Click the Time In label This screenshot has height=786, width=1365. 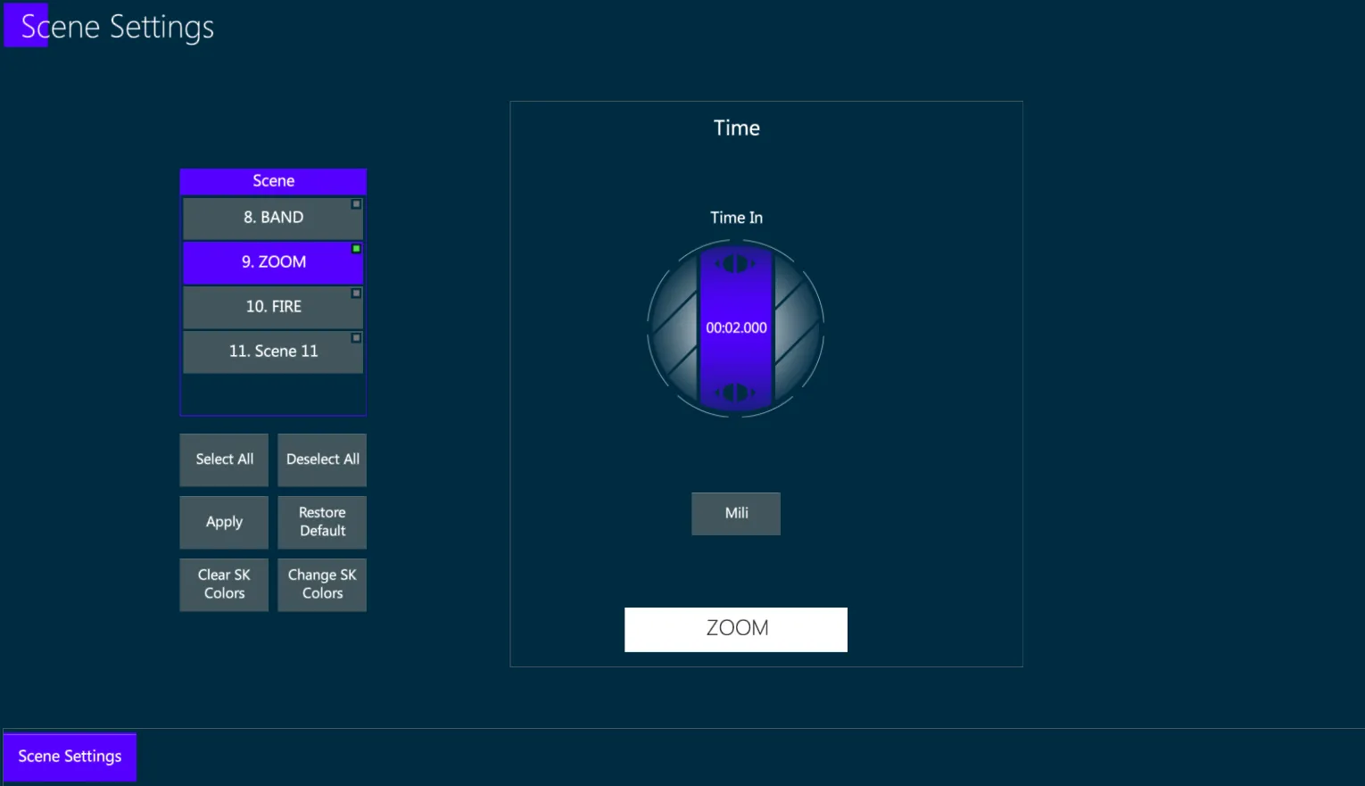point(736,218)
